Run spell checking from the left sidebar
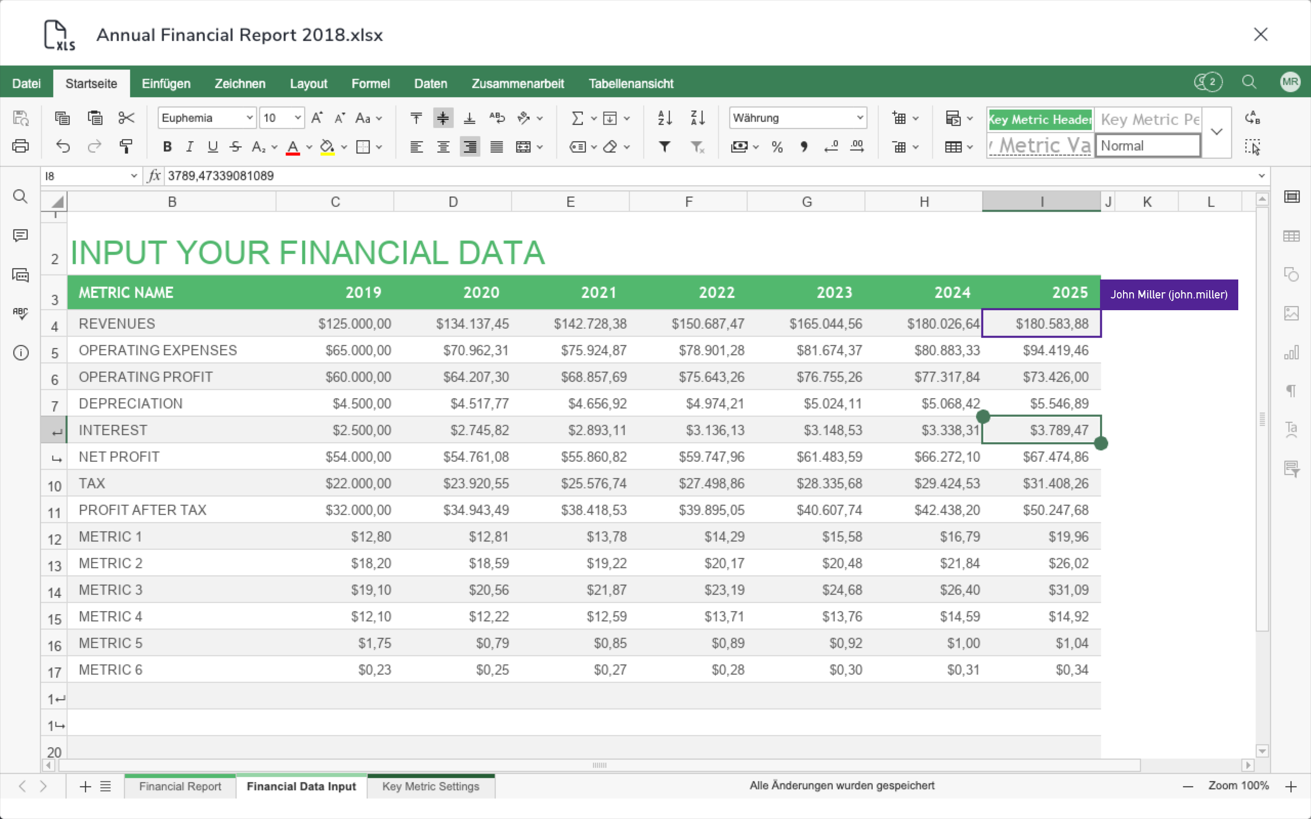This screenshot has height=819, width=1311. [x=20, y=314]
